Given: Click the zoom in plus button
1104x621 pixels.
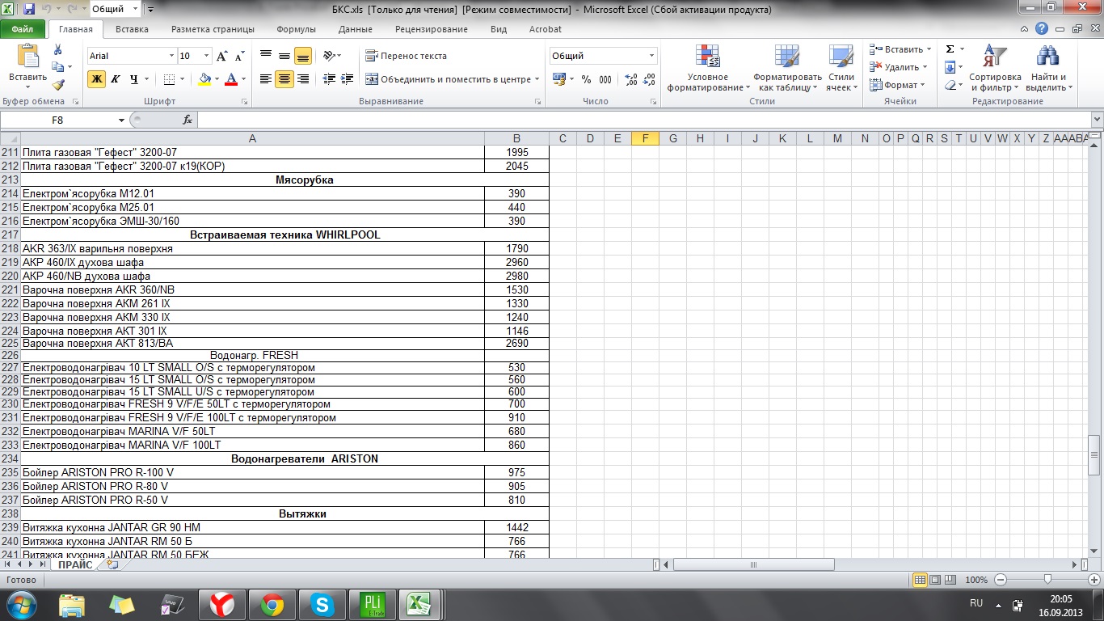Looking at the screenshot, I should point(1093,580).
